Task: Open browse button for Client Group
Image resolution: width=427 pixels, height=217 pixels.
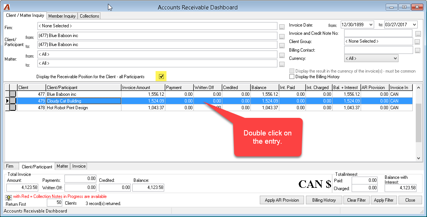Action: (417, 42)
